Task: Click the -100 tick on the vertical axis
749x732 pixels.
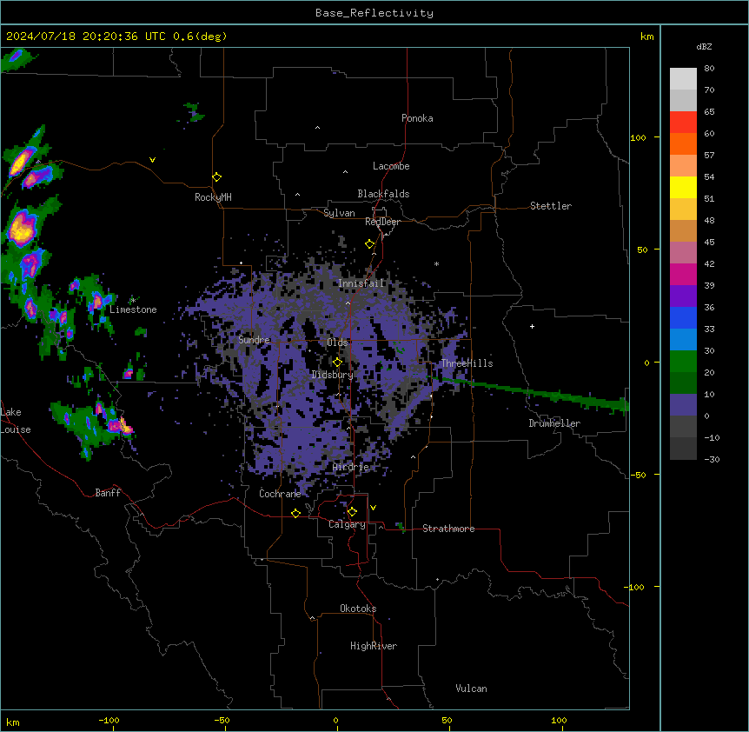Action: click(635, 587)
